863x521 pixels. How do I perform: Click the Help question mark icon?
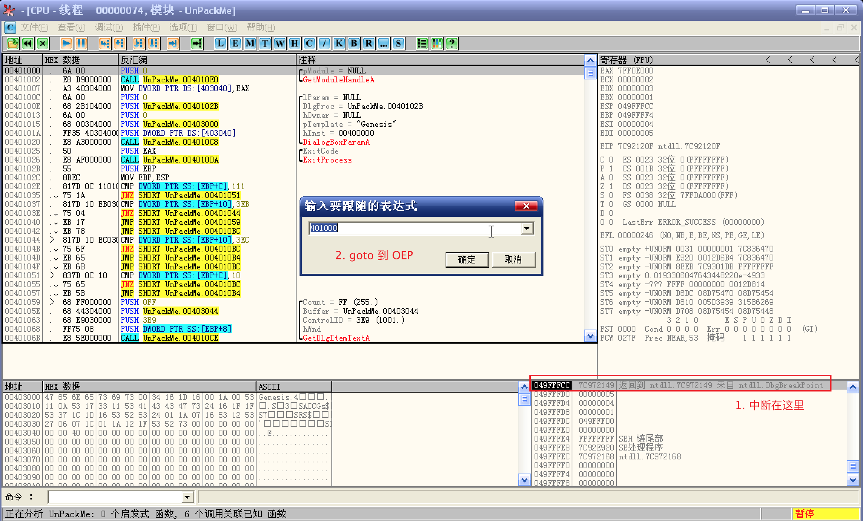(x=452, y=43)
